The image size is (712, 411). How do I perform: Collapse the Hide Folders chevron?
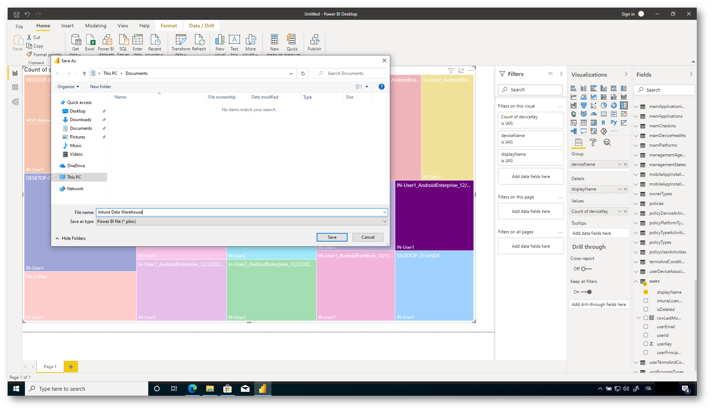pos(57,239)
